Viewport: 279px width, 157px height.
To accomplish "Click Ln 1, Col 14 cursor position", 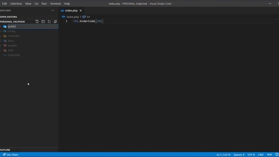I will pos(223,155).
